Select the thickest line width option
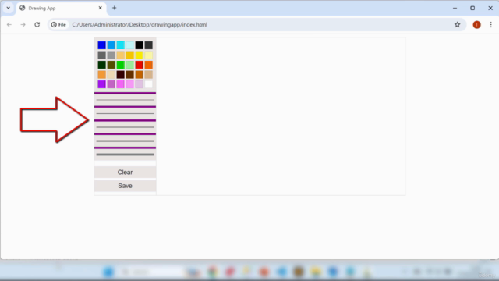This screenshot has width=499, height=281. pos(125,155)
